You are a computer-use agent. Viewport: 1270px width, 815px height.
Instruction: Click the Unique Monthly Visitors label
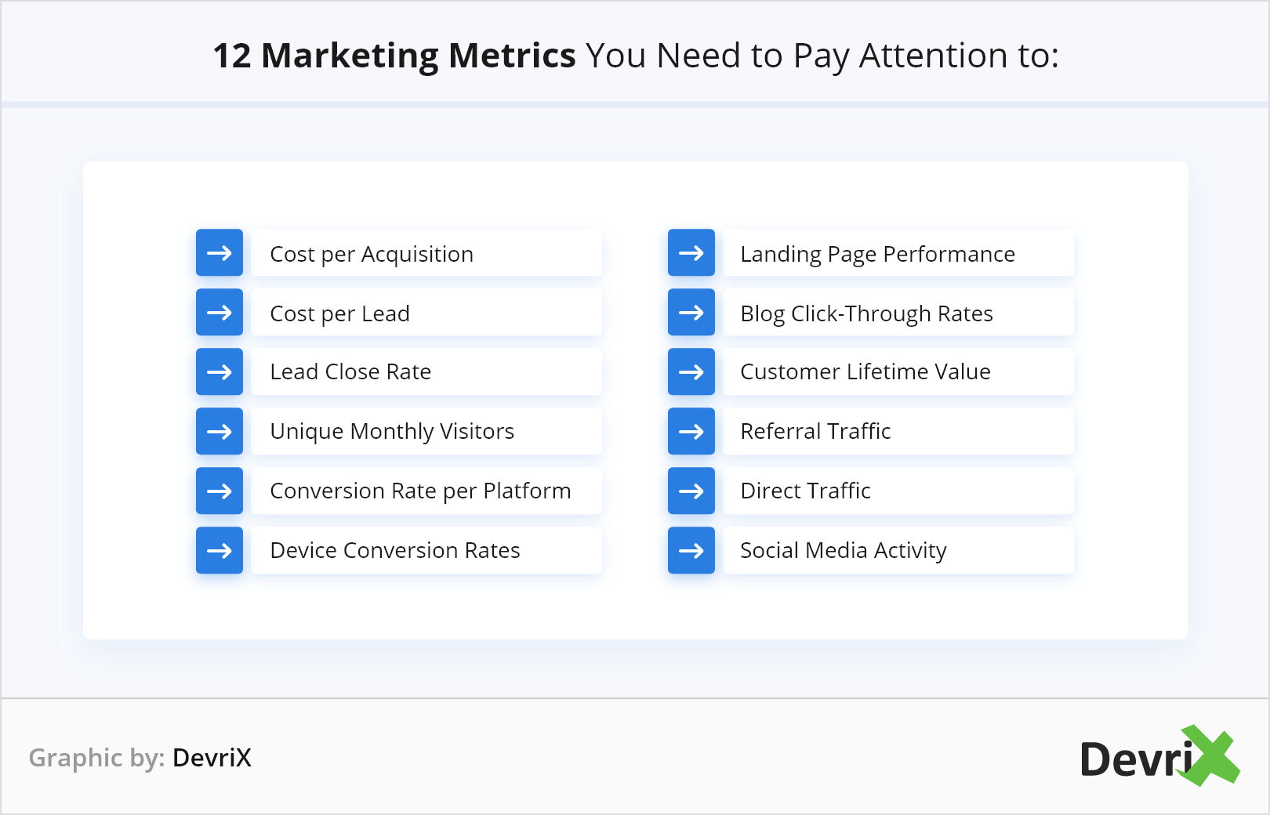[392, 431]
